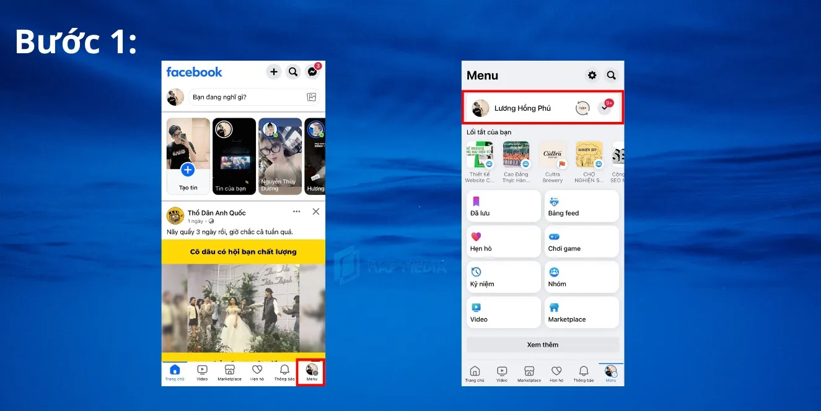Switch to the Video tab
Image resolution: width=821 pixels, height=411 pixels.
[x=201, y=371]
